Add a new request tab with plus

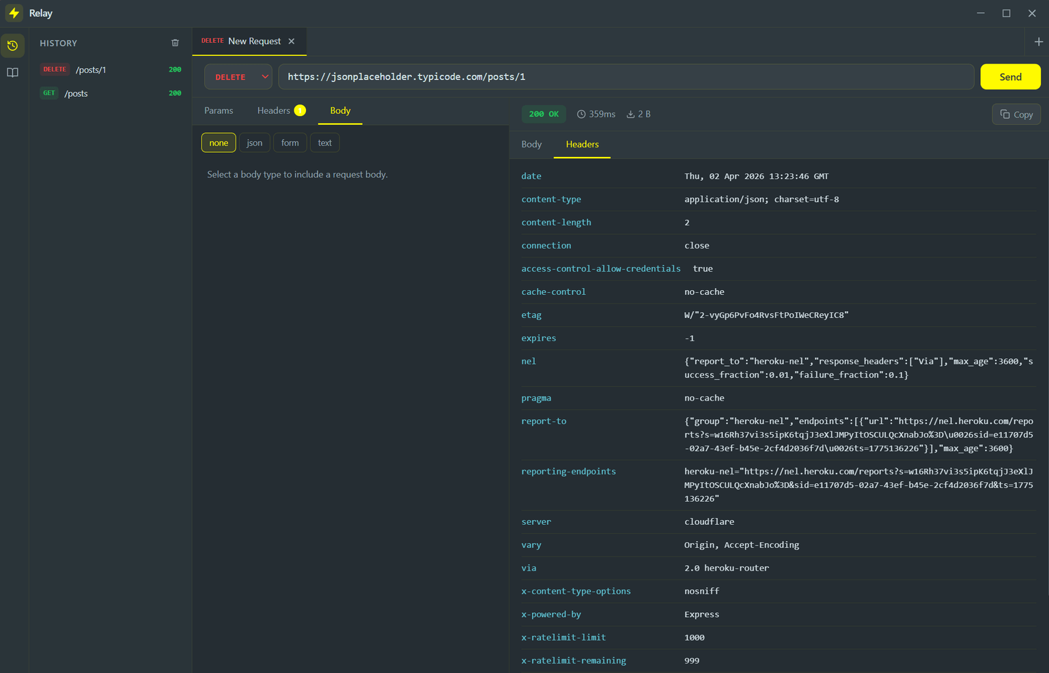tap(1038, 42)
